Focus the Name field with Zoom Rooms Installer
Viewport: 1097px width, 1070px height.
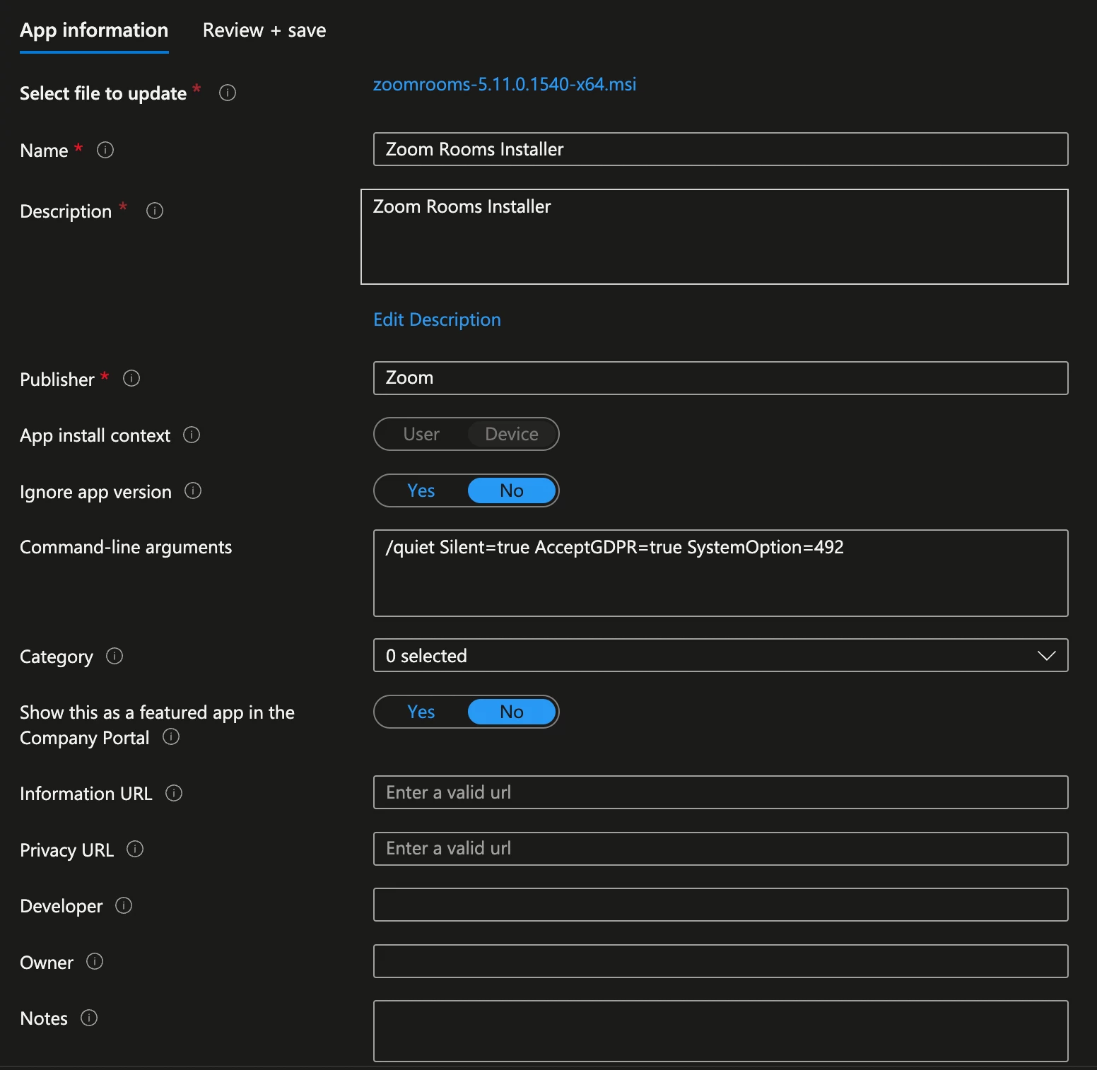[720, 149]
